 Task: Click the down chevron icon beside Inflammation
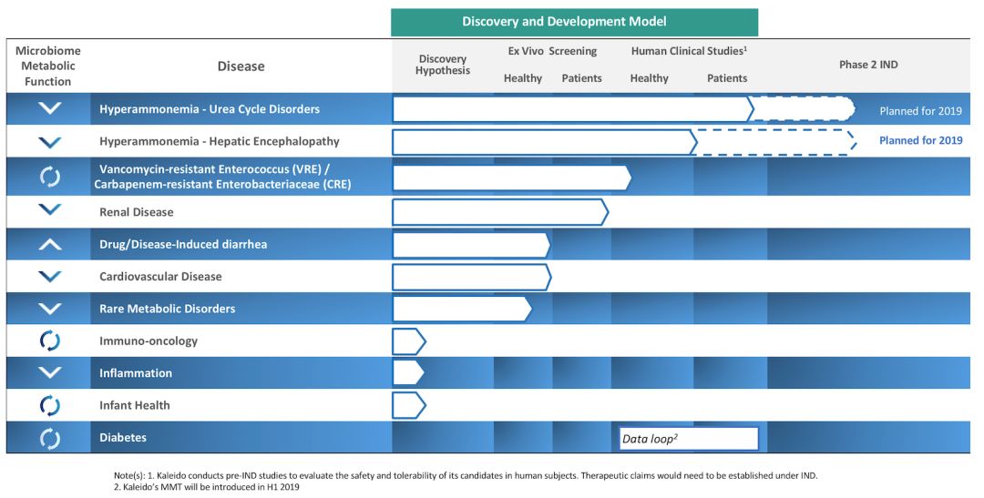[49, 372]
